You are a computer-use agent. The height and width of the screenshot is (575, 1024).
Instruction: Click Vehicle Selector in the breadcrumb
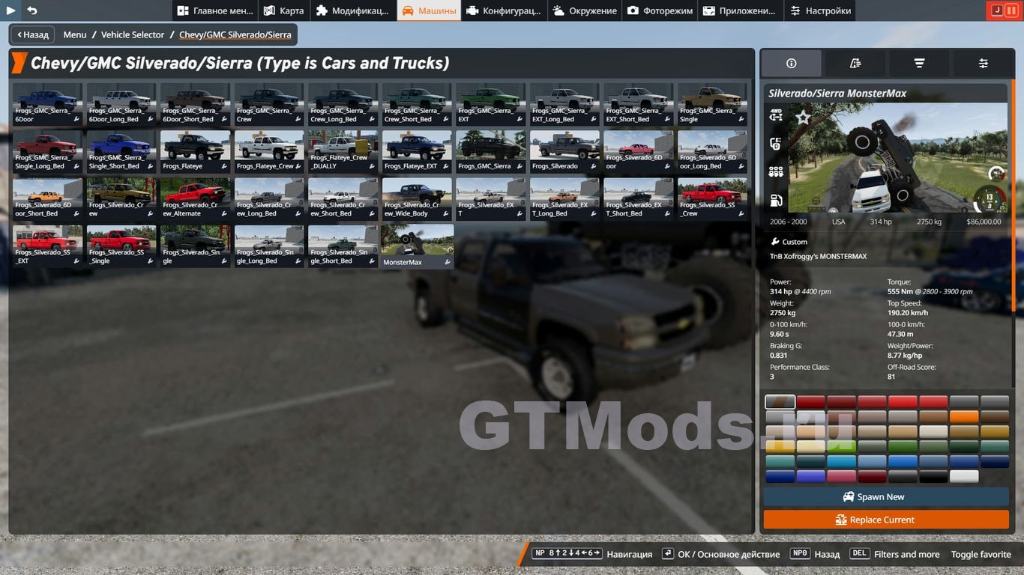pos(133,34)
